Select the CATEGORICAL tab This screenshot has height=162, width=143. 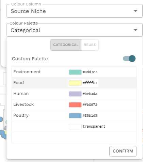pos(66,45)
